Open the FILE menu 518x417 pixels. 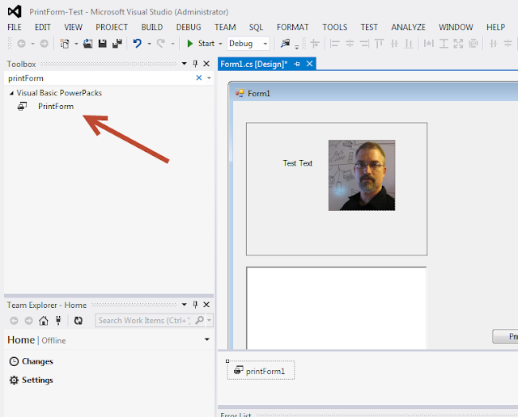click(15, 27)
